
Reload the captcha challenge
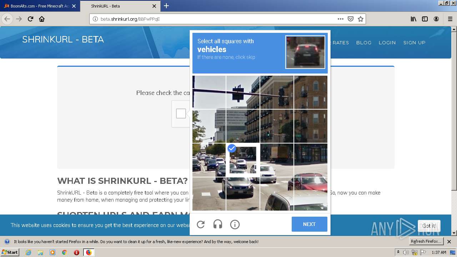coord(201,225)
